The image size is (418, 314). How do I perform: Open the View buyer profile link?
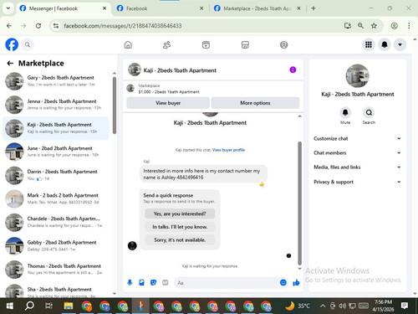click(x=228, y=150)
